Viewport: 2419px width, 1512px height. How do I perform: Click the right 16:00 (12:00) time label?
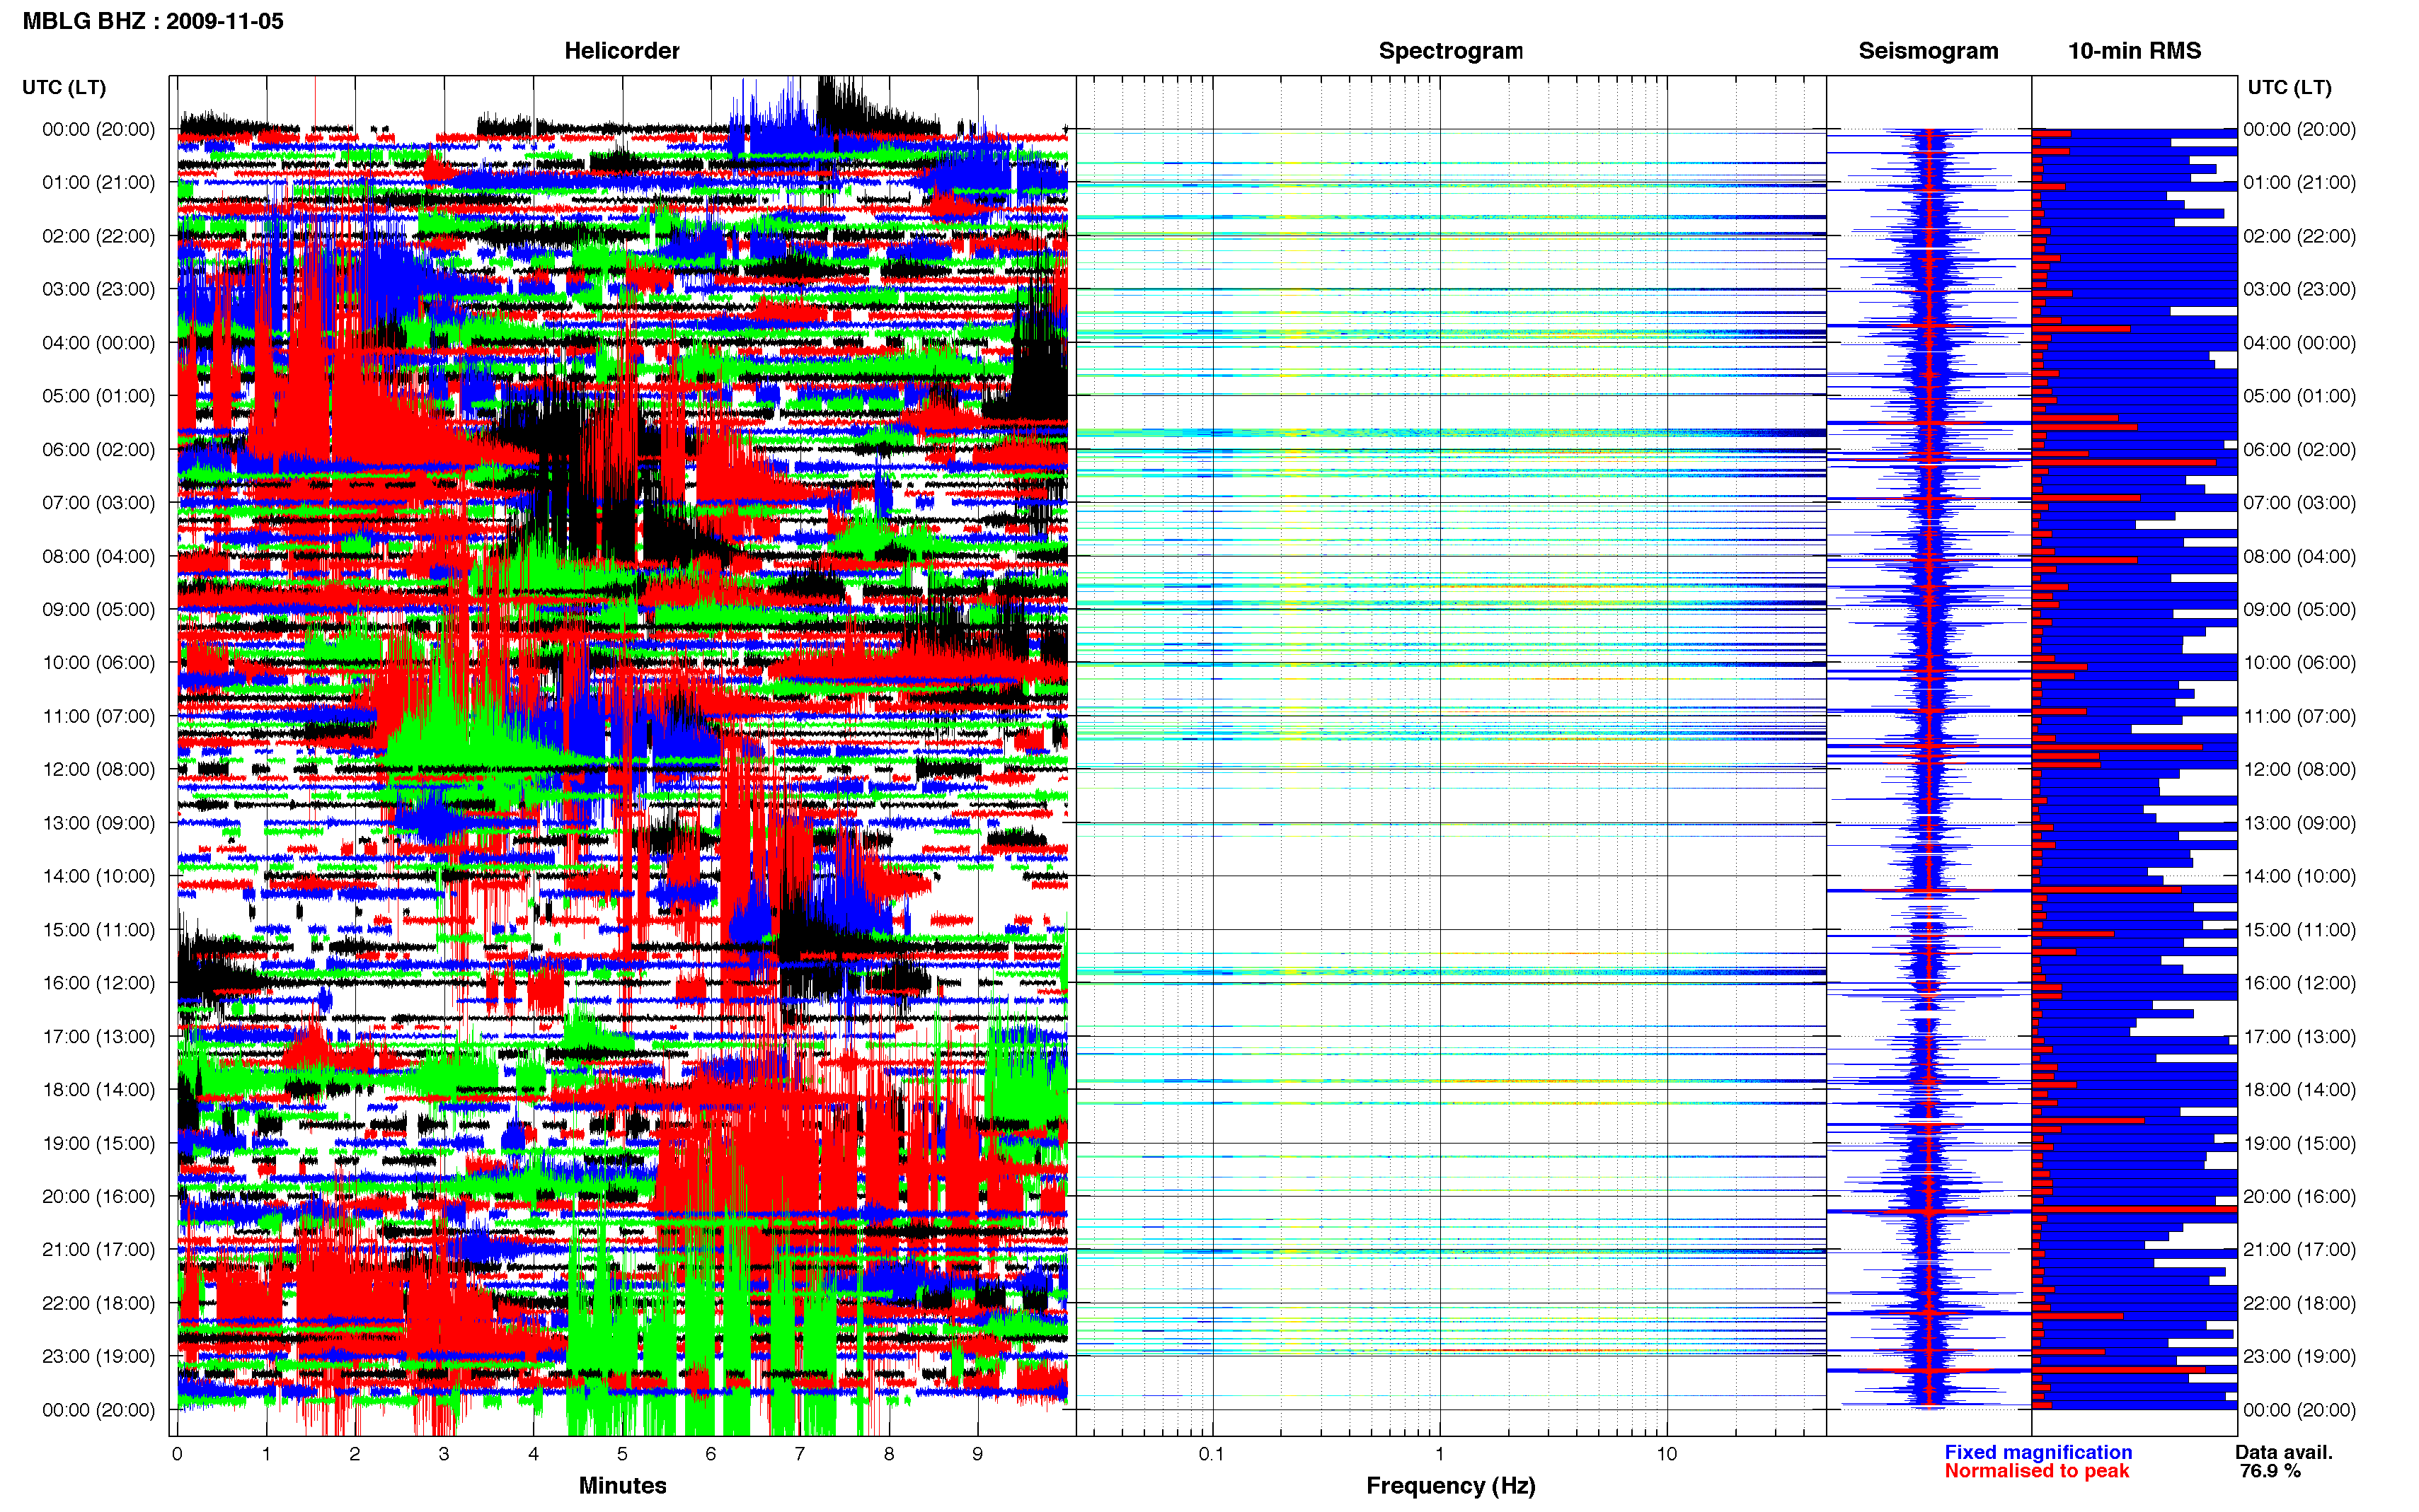2299,983
